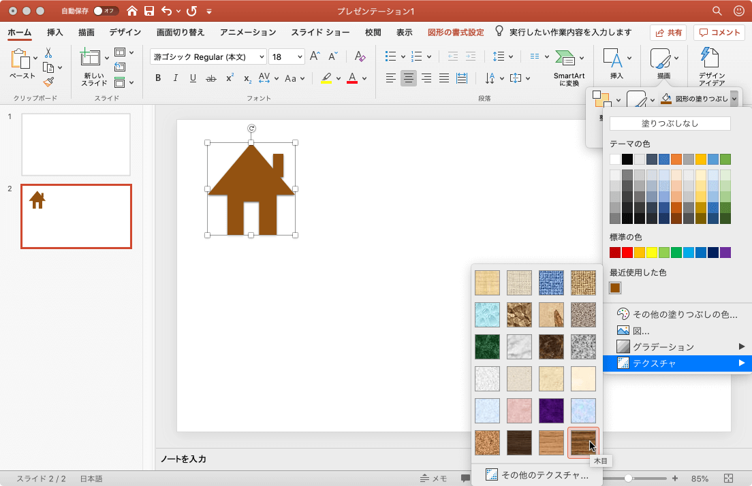The height and width of the screenshot is (486, 752).
Task: Switch to the Insert tab
Action: coord(55,32)
